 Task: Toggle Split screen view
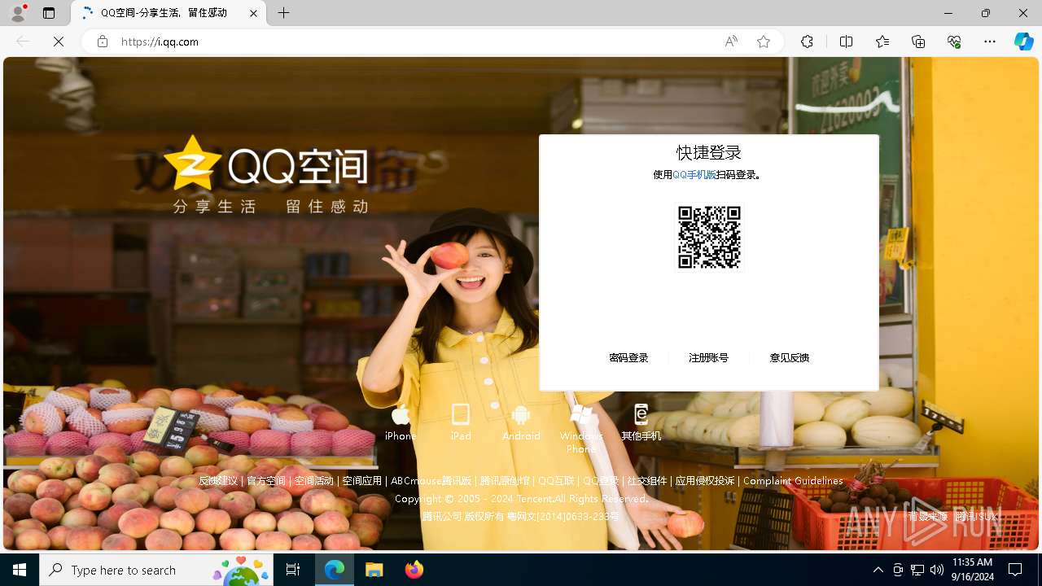click(846, 42)
